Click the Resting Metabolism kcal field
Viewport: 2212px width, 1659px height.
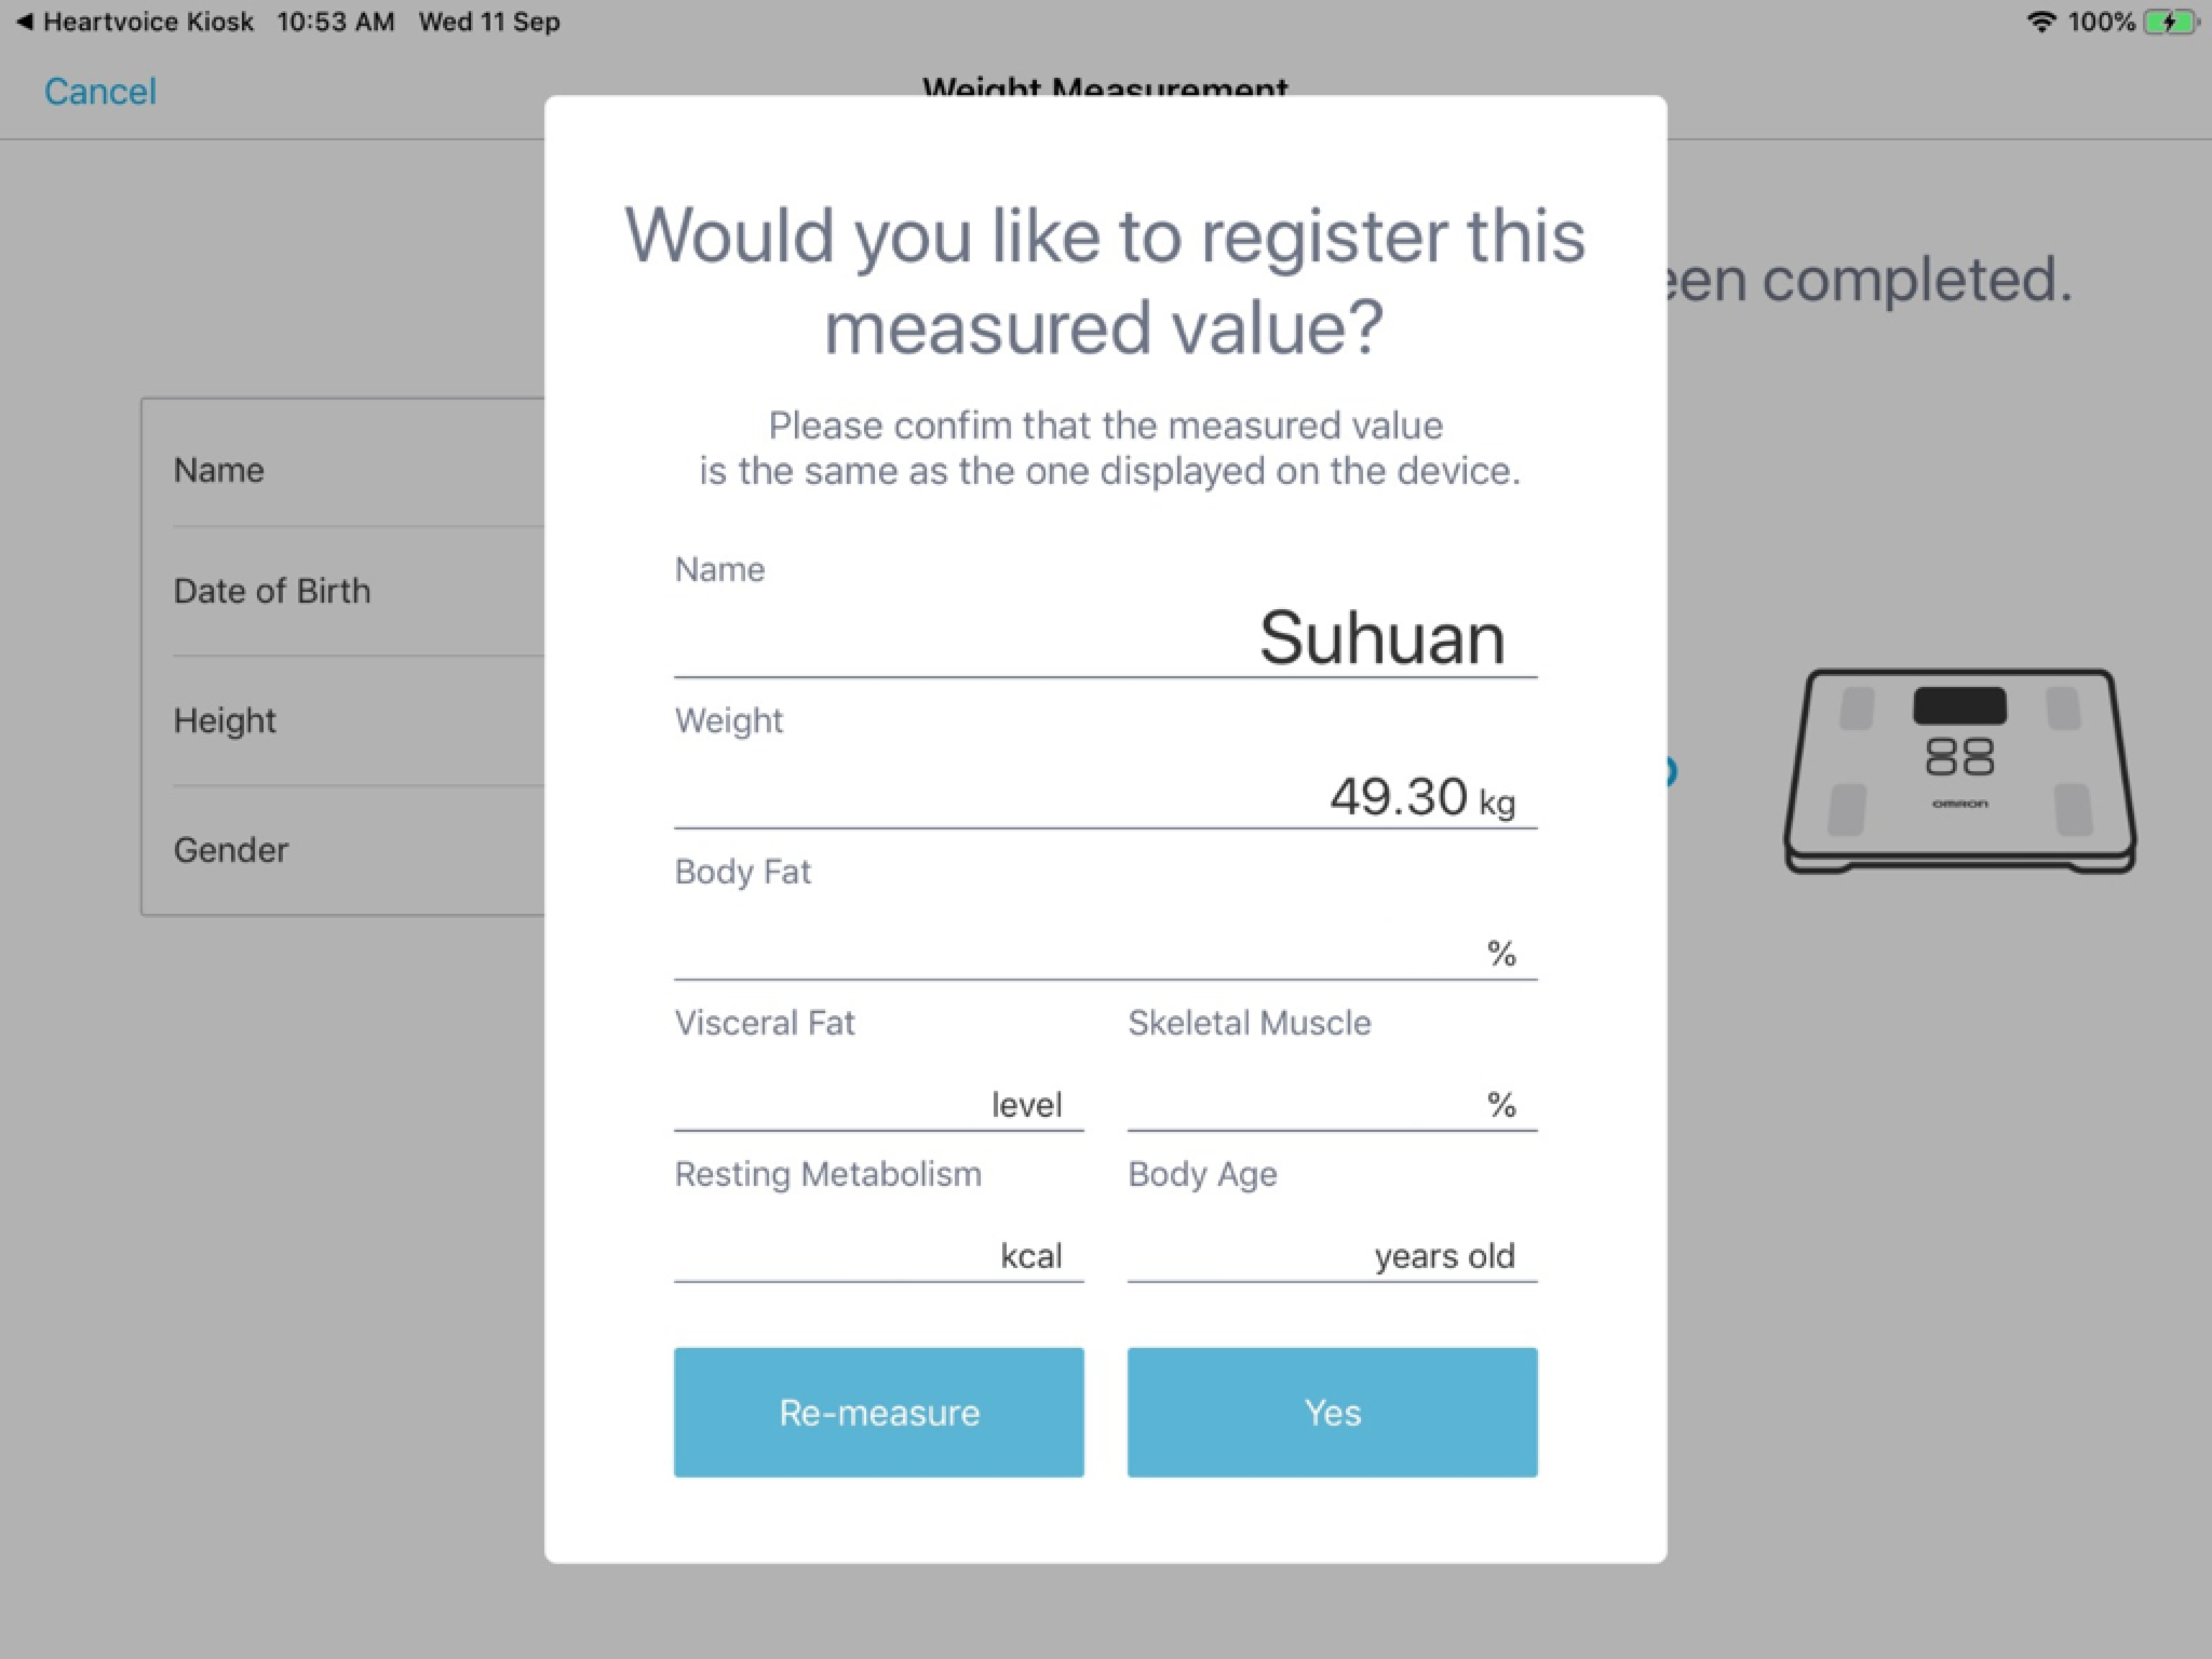878,1254
